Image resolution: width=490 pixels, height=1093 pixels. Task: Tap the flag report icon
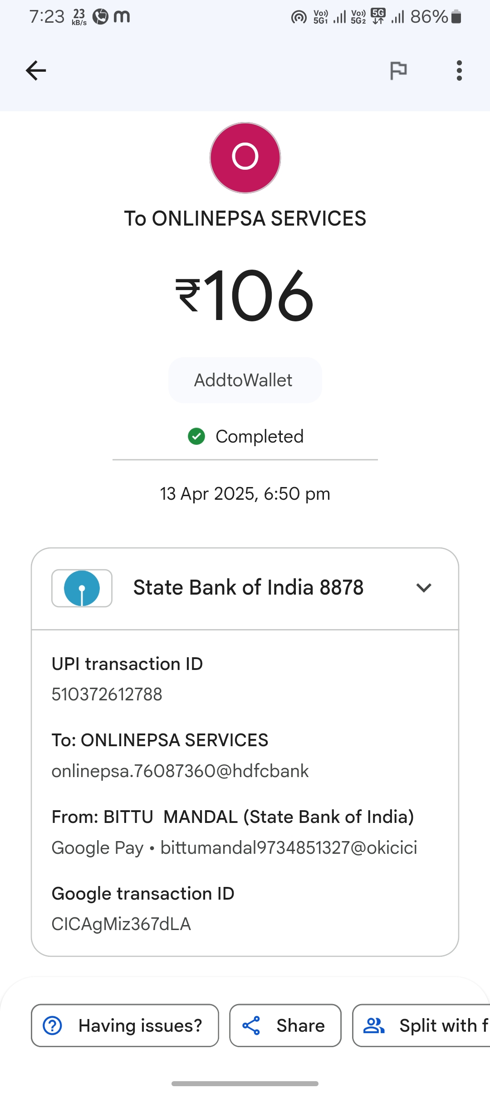tap(398, 70)
